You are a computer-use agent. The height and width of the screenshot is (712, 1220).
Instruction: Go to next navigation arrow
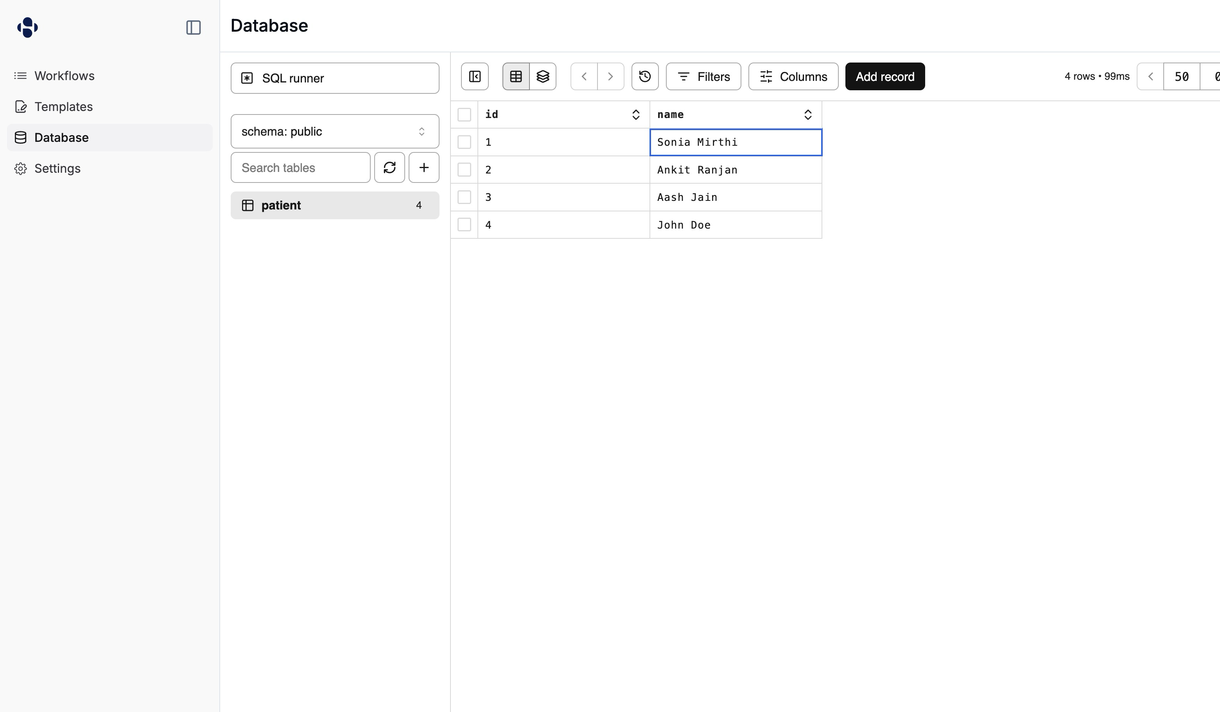point(610,77)
